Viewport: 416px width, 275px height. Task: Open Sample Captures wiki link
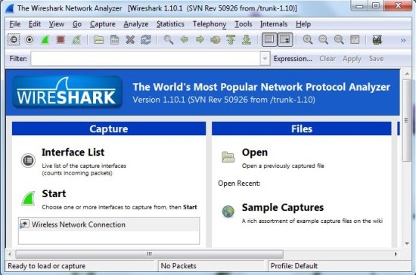pos(283,207)
